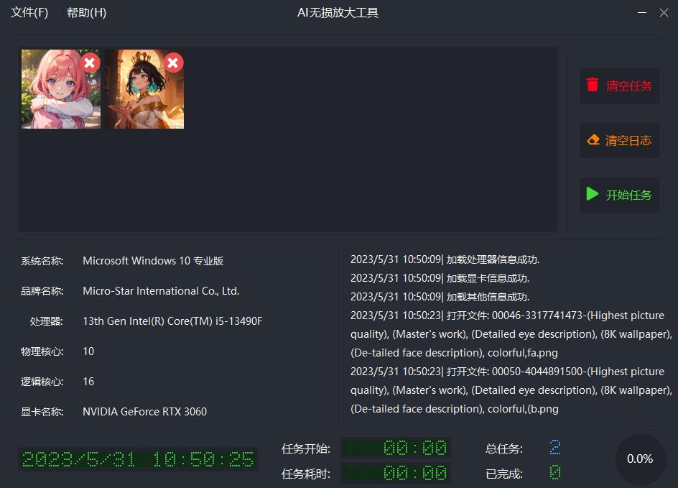Click the 已完成 count value 0

point(555,472)
